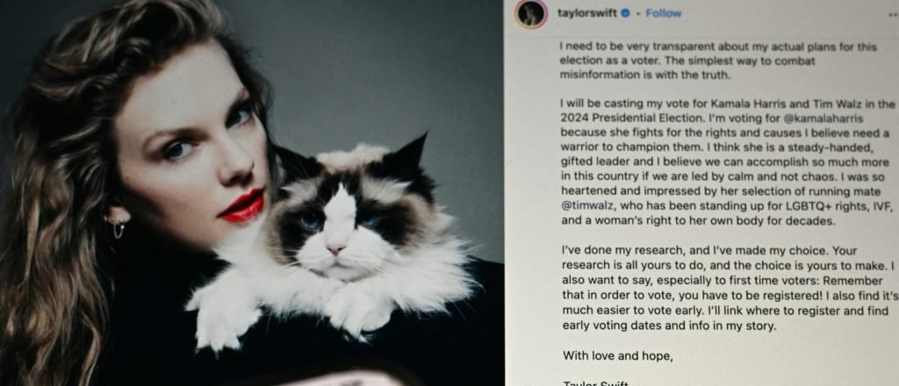This screenshot has height=386, width=899.
Task: Follow the taylorswift account
Action: [664, 13]
